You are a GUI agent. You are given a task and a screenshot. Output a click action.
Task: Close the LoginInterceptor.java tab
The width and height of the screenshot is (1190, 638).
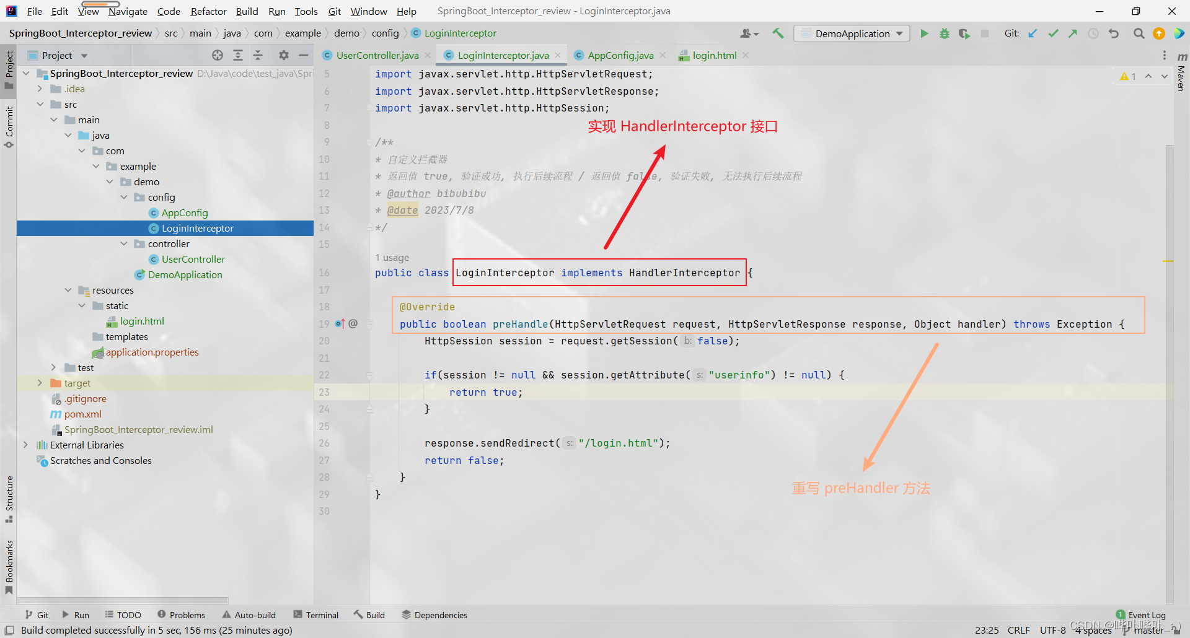point(558,55)
